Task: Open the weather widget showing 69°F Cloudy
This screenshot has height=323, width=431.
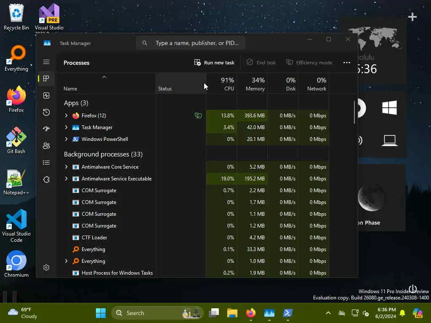Action: coord(23,313)
